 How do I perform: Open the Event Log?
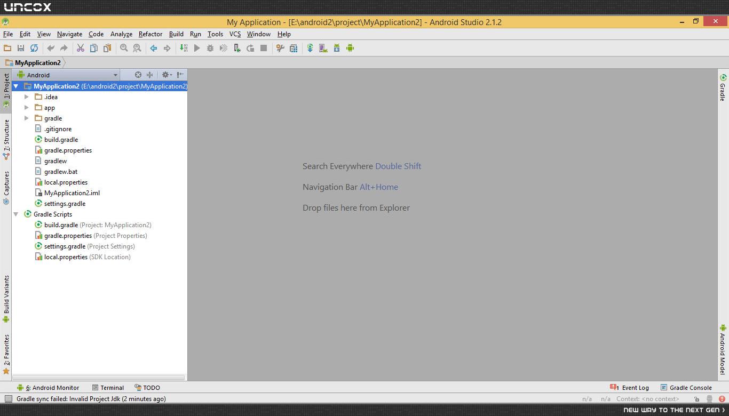point(630,388)
